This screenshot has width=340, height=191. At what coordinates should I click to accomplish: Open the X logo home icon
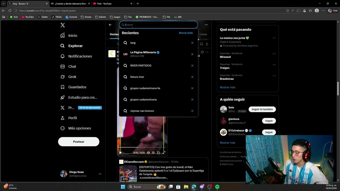click(x=63, y=25)
